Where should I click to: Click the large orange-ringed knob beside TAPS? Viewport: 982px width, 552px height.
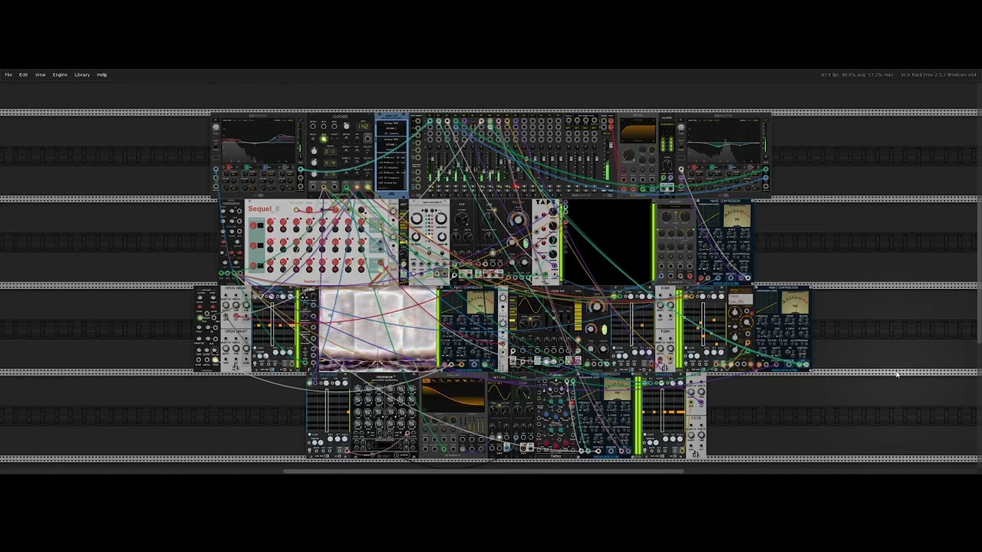518,219
